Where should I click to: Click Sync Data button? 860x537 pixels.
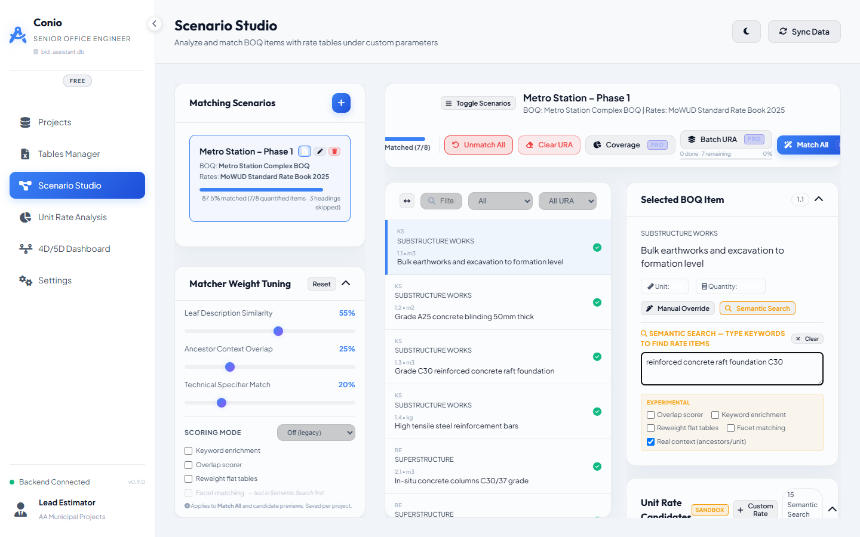804,32
